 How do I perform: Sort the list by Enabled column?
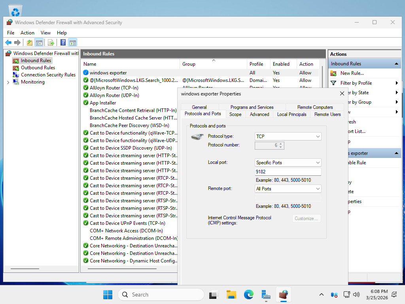tap(283, 64)
